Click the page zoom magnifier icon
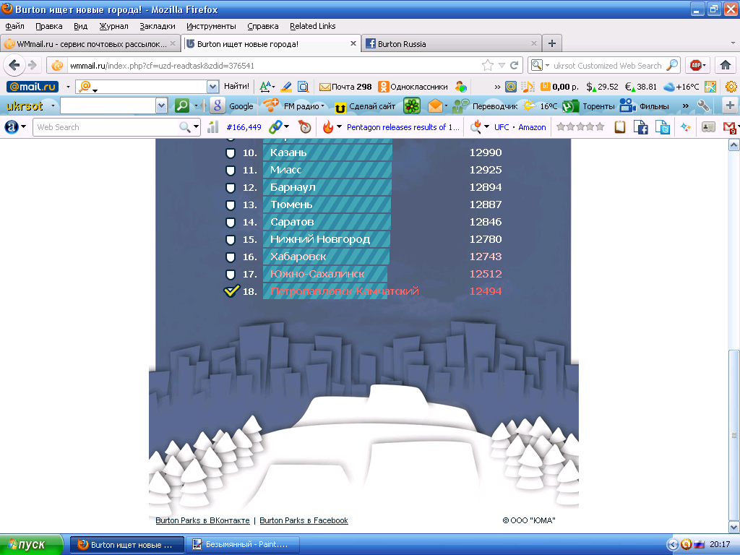This screenshot has height=555, width=740. [x=303, y=87]
